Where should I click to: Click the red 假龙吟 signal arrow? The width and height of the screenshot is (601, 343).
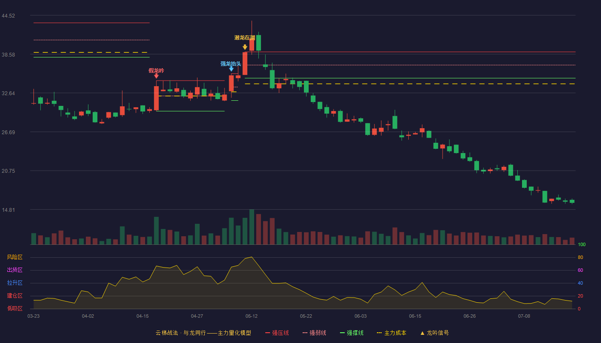tap(156, 76)
